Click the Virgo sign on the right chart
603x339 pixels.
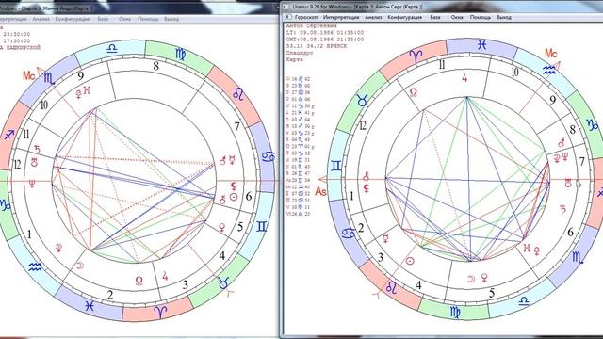coord(455,312)
